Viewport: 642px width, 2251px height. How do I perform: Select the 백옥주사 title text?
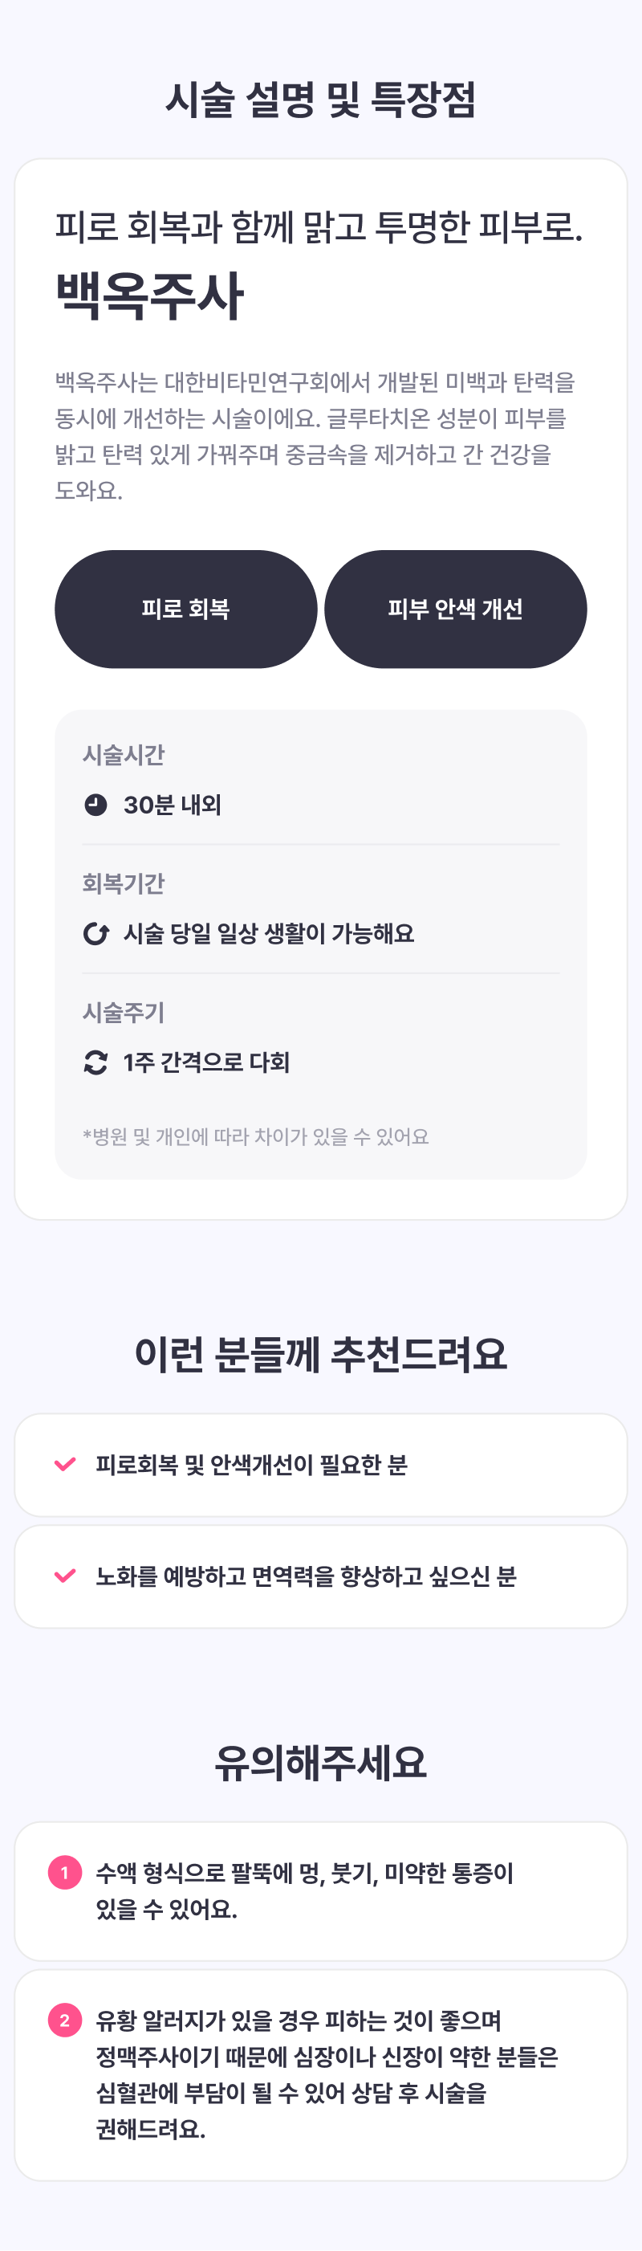[x=149, y=296]
